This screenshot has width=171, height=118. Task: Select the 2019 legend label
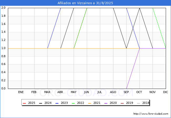click(x=129, y=103)
